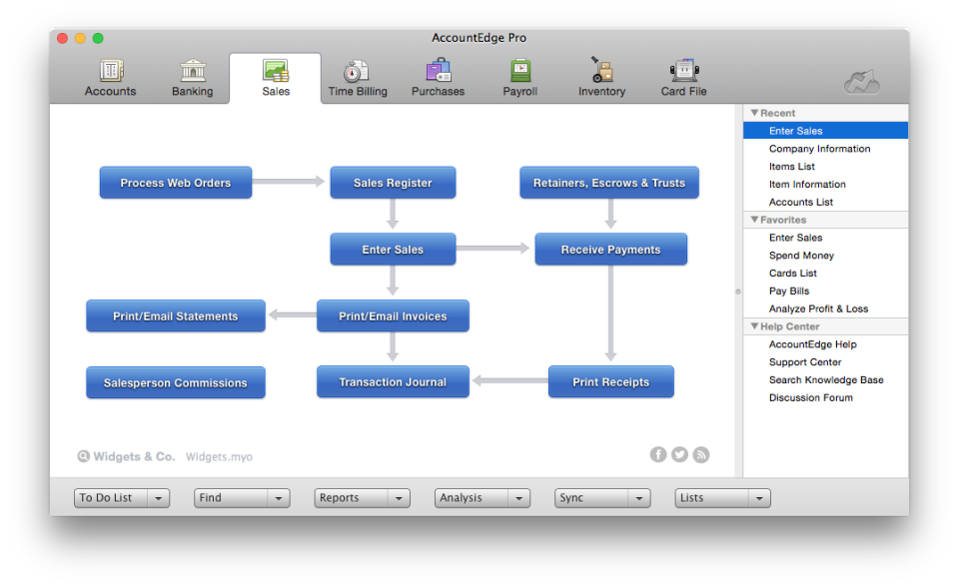959x587 pixels.
Task: Open the Time Billing module icon
Action: [x=357, y=75]
